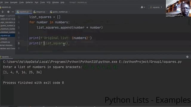The image size is (191, 107).
Task: Open the Help menu
Action: point(62,2)
